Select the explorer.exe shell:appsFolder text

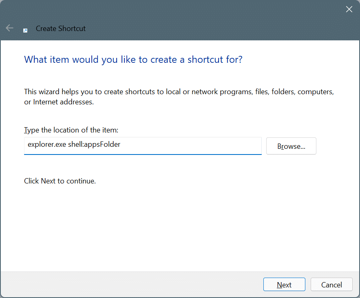click(x=74, y=144)
